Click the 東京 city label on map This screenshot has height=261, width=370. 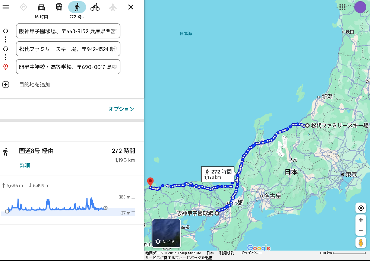[x=351, y=175]
